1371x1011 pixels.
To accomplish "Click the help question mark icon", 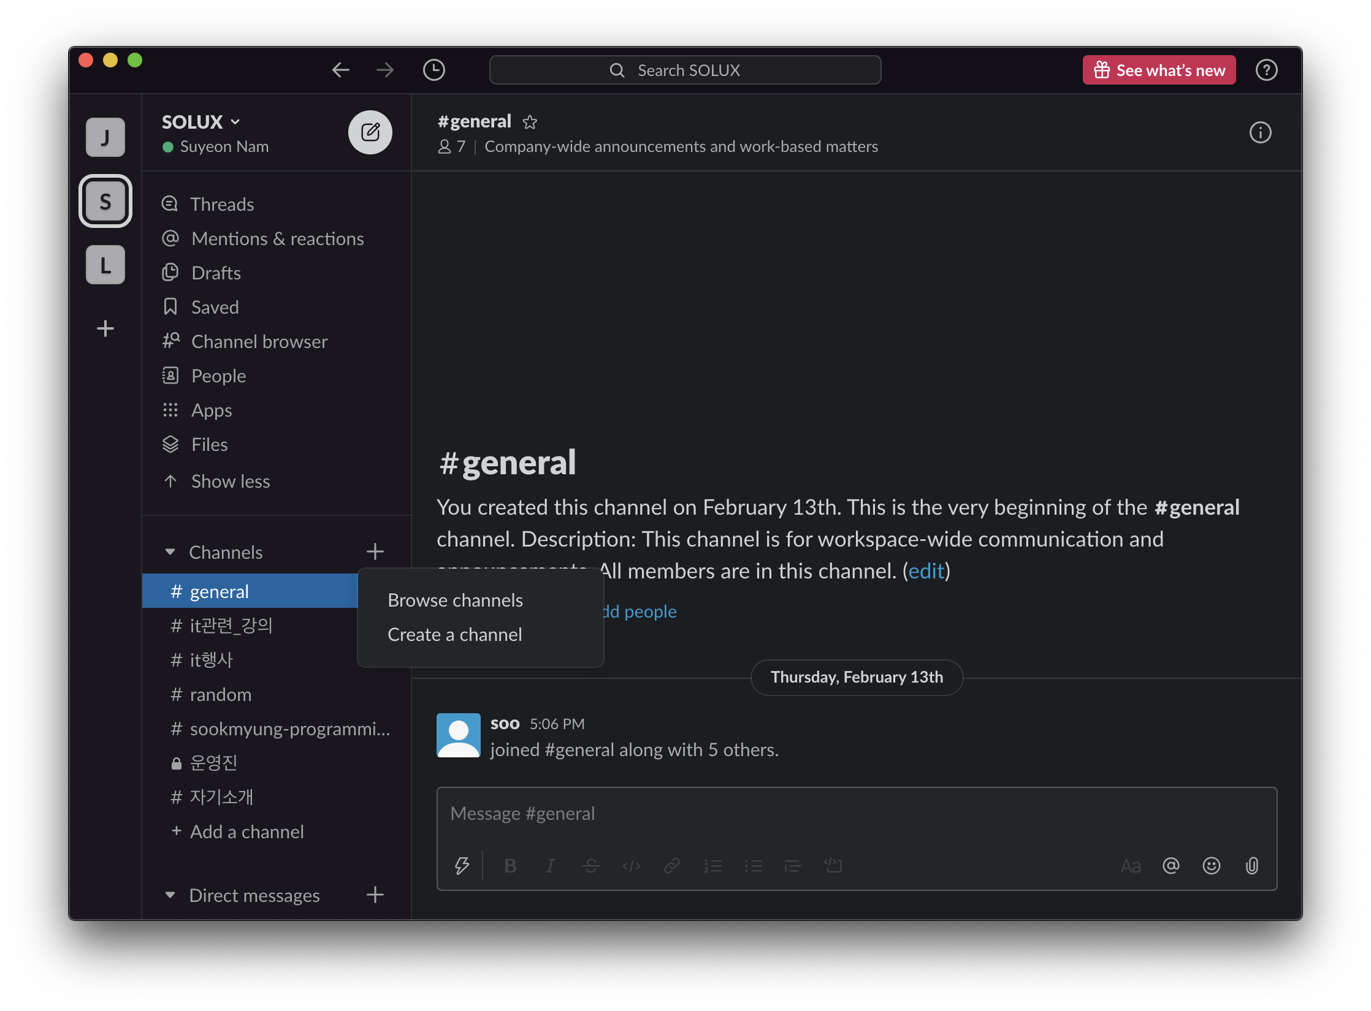I will 1266,70.
